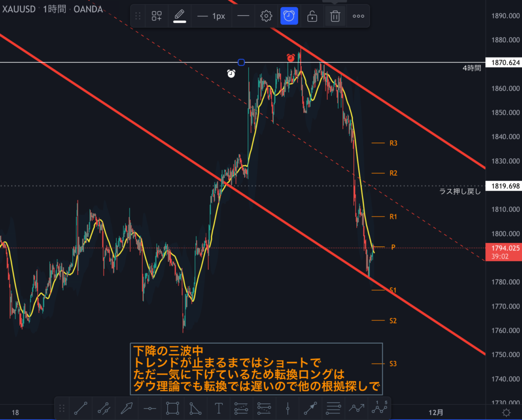Select the Fib Channel lines tool
522x420 pixels.
click(333, 408)
